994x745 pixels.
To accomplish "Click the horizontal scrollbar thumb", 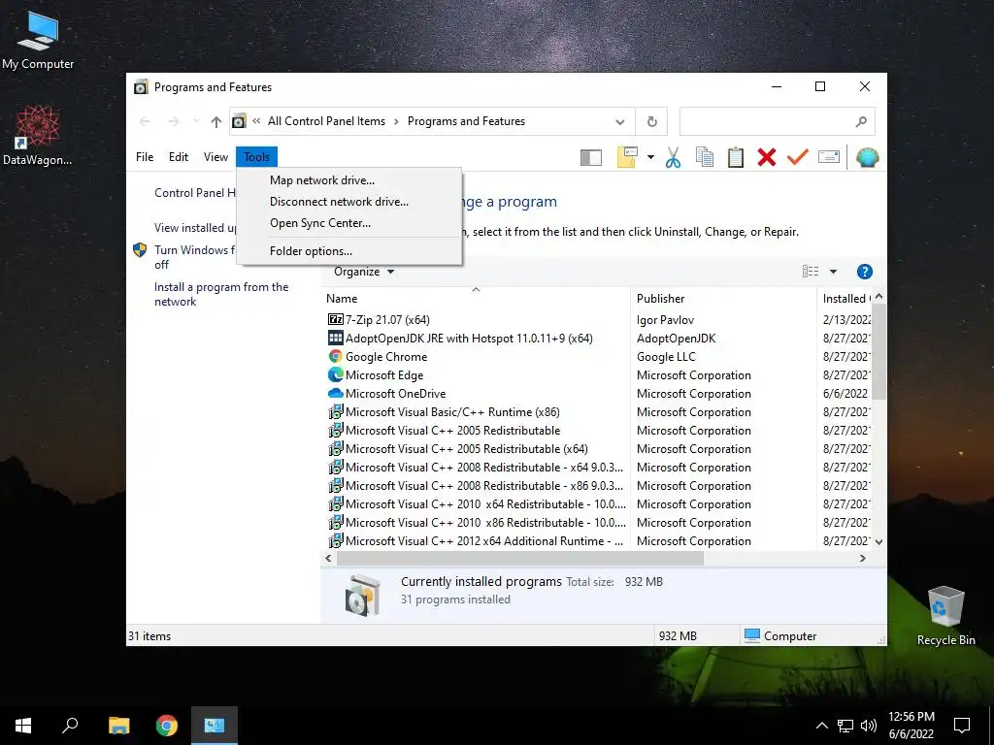I will pos(520,558).
